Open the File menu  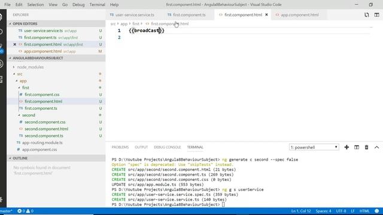click(x=7, y=5)
